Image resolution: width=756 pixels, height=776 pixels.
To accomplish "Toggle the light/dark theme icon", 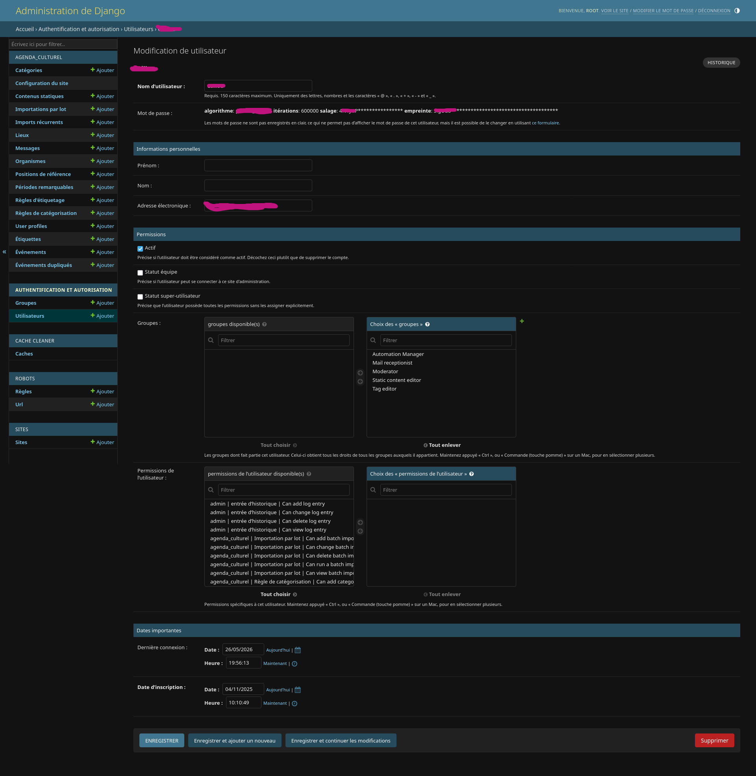I will 737,11.
